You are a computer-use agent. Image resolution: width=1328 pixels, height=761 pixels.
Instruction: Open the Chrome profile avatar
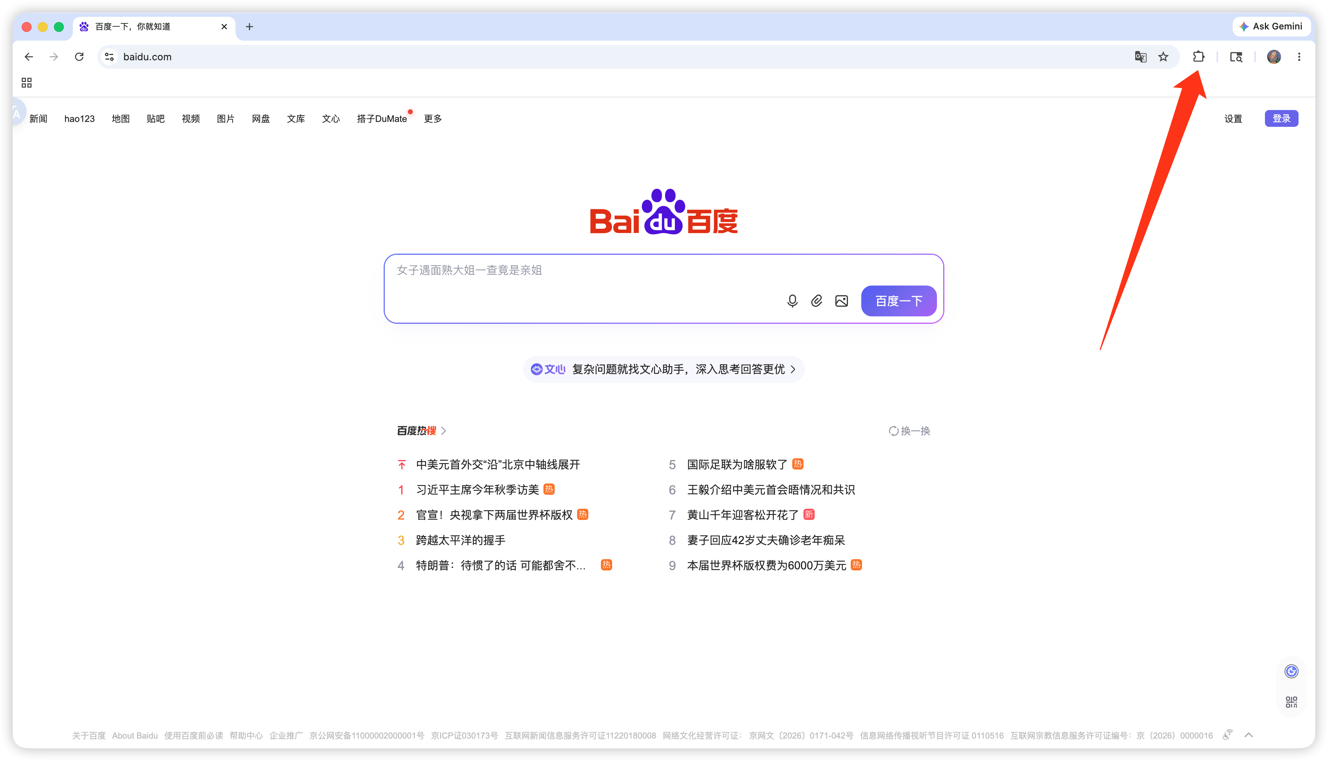(x=1274, y=56)
